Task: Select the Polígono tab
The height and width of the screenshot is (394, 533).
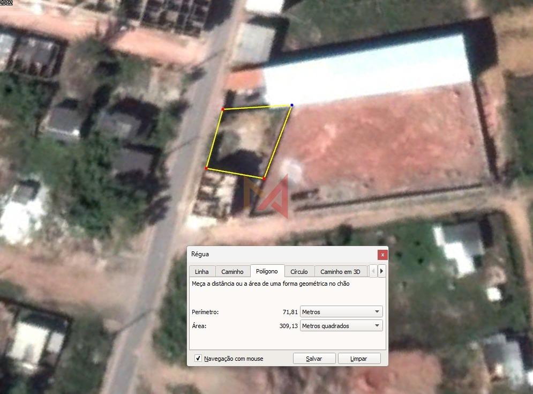Action: coord(267,271)
